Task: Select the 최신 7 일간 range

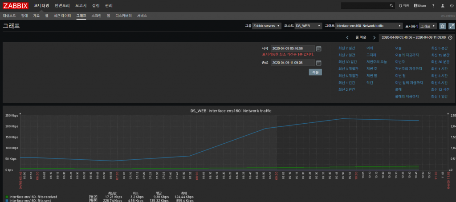Action: [346, 55]
